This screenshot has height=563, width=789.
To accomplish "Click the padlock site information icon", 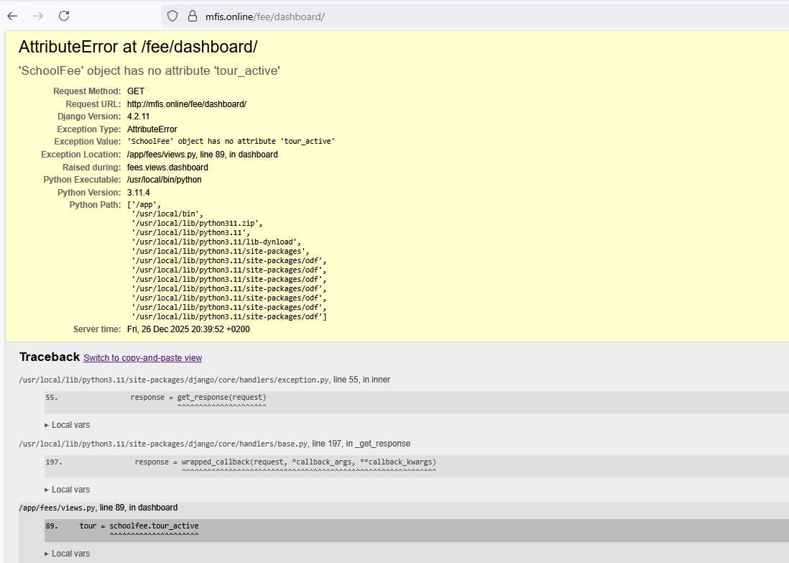I will [192, 16].
